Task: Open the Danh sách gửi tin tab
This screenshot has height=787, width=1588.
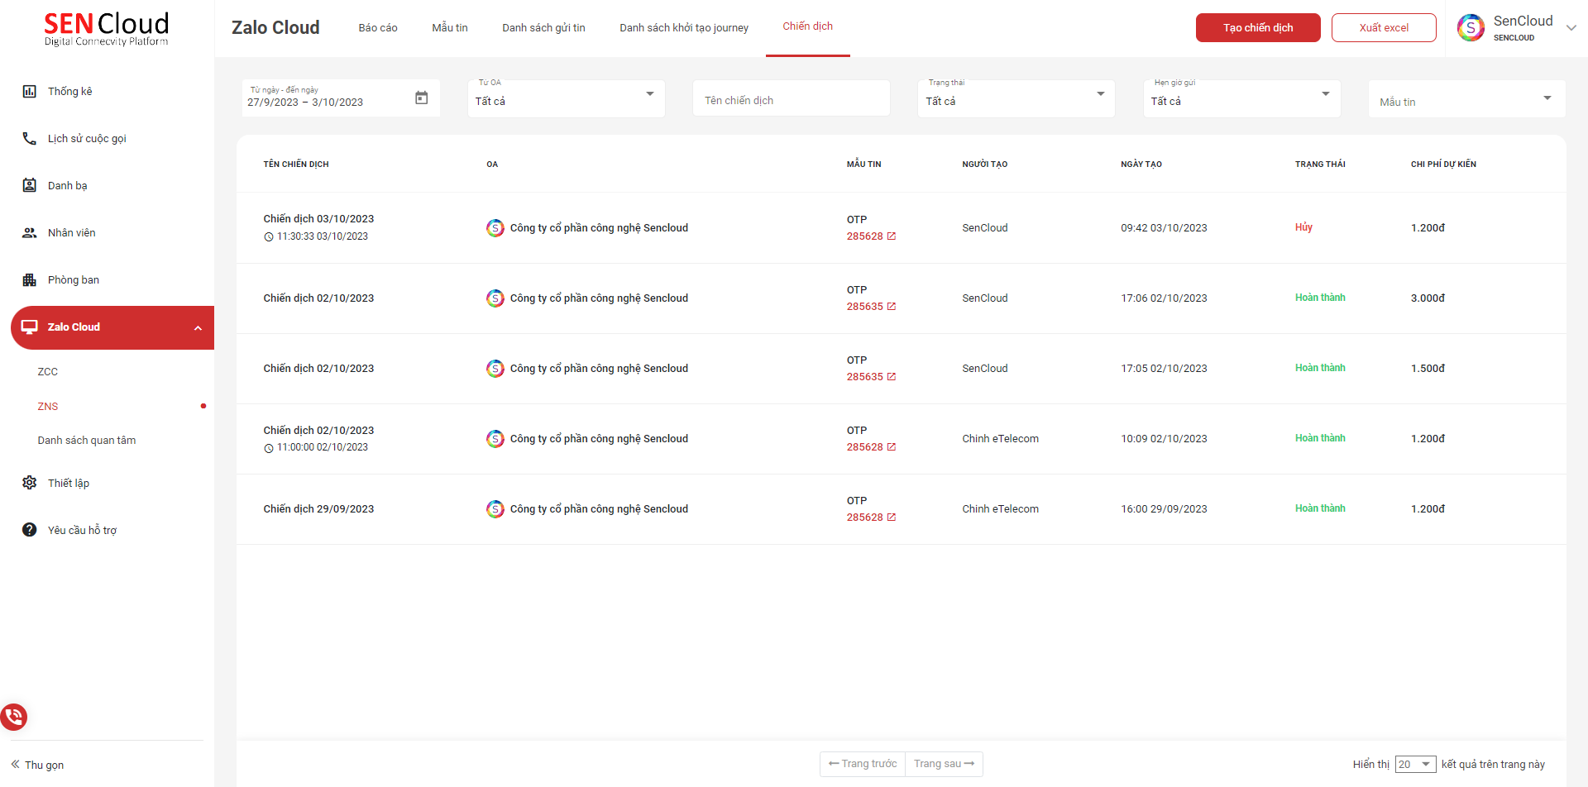Action: point(543,28)
